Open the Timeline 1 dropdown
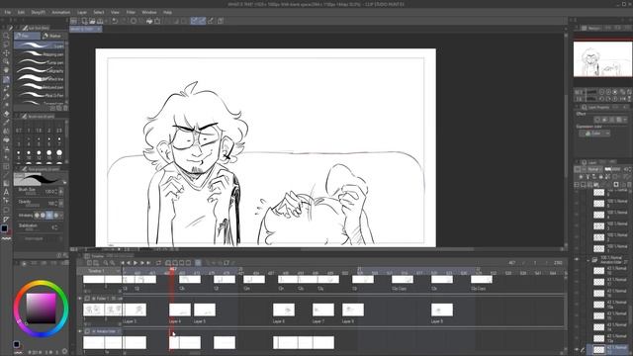Screen dimensions: 633x356 (x=101, y=271)
